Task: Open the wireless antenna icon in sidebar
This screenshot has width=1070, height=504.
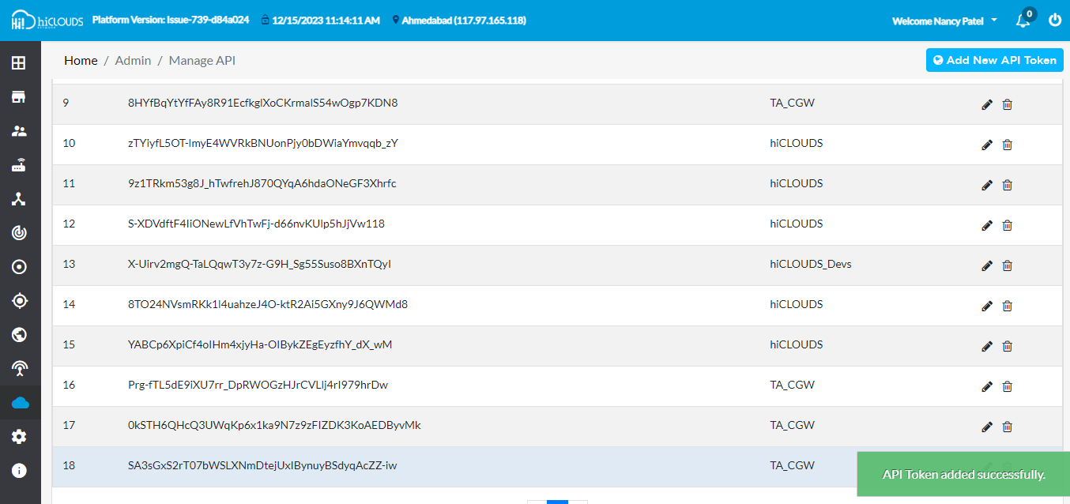Action: coord(19,369)
